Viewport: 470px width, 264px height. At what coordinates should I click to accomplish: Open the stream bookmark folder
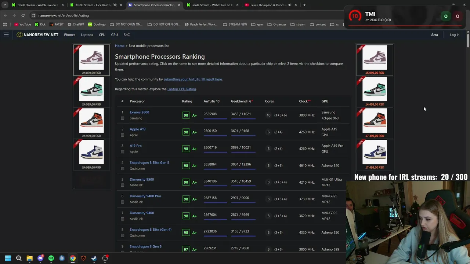click(x=298, y=24)
